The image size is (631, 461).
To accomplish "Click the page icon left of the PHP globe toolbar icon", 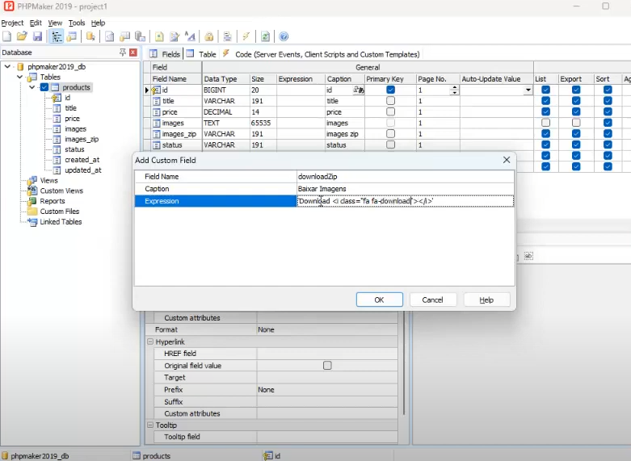I will (109, 36).
